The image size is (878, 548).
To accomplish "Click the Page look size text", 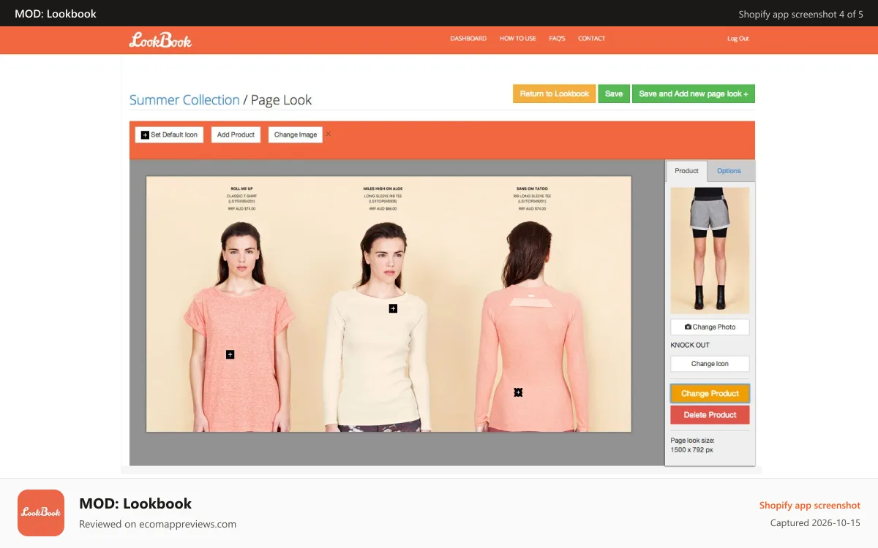I will pyautogui.click(x=692, y=445).
